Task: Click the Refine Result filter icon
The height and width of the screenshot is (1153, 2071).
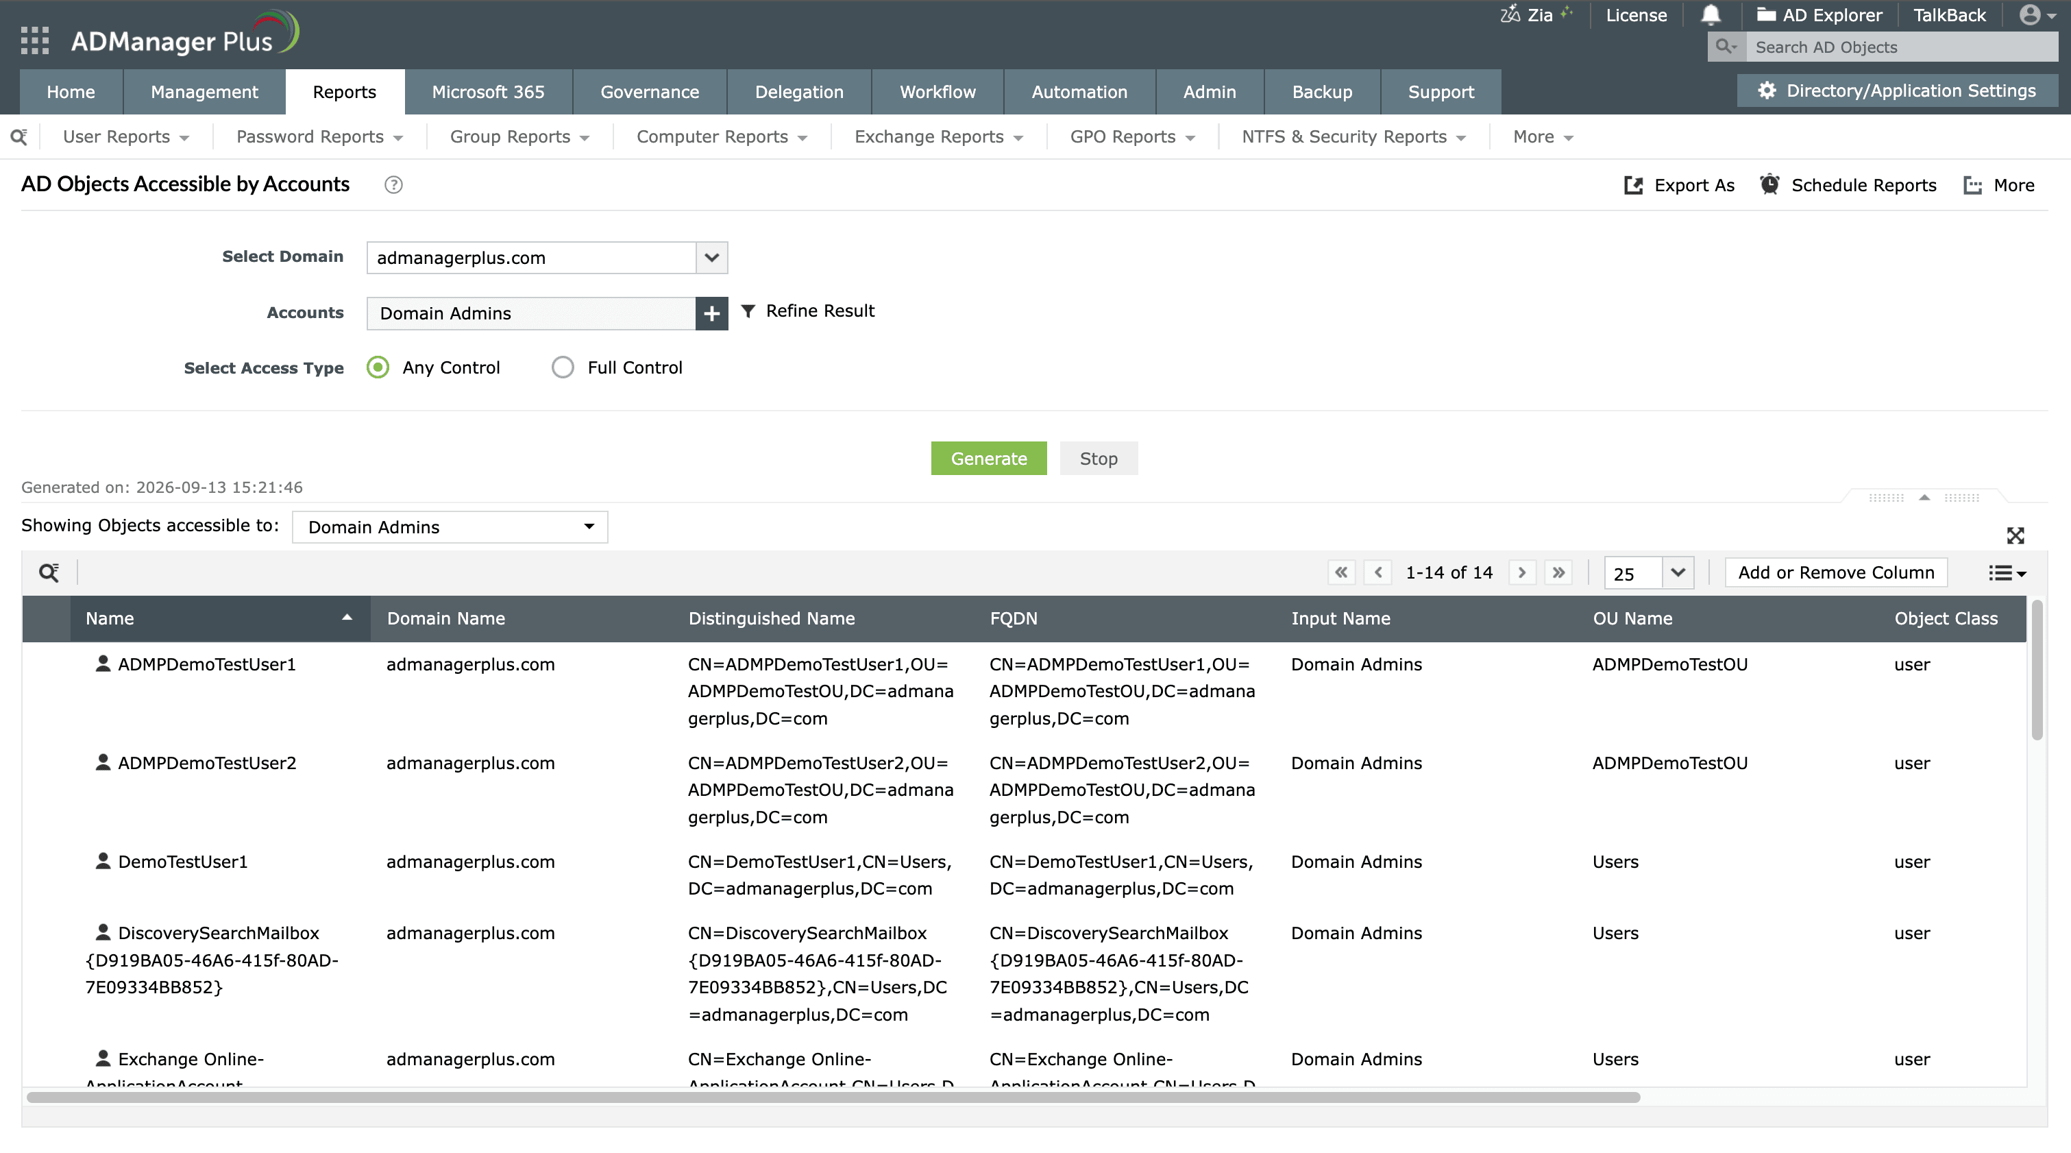Action: pyautogui.click(x=748, y=311)
